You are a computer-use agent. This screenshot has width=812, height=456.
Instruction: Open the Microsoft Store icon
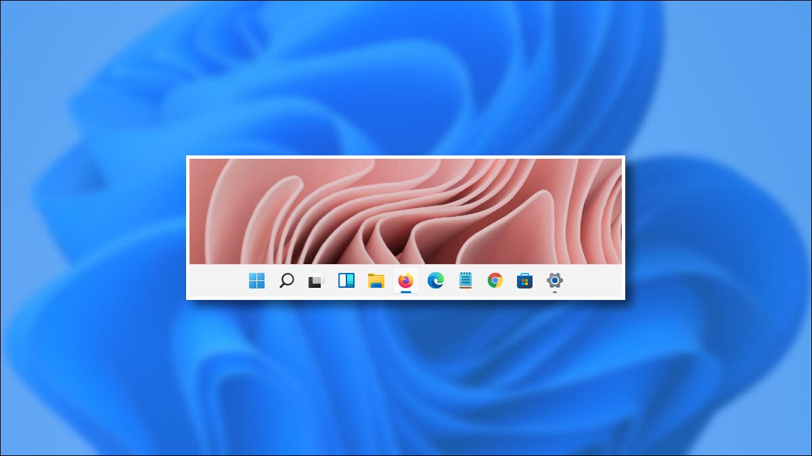525,280
